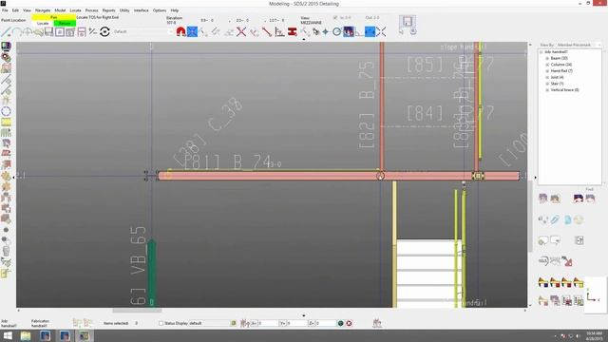Open the Status Display default dropdown

click(x=209, y=323)
